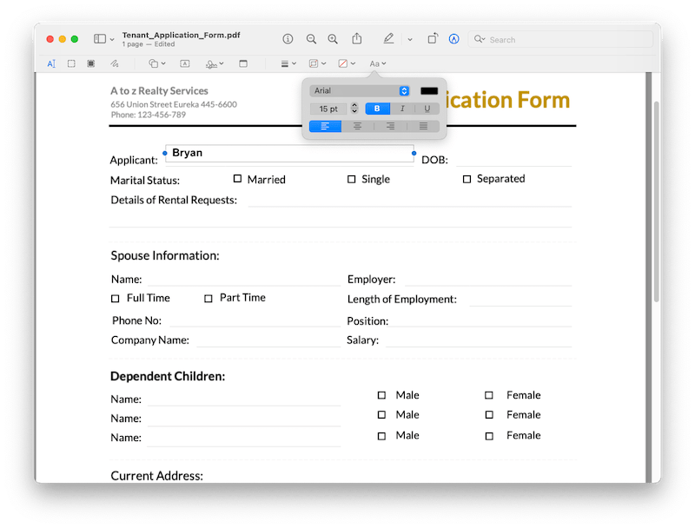Image resolution: width=695 pixels, height=528 pixels.
Task: Open the sidebar view options chevron
Action: tap(112, 39)
